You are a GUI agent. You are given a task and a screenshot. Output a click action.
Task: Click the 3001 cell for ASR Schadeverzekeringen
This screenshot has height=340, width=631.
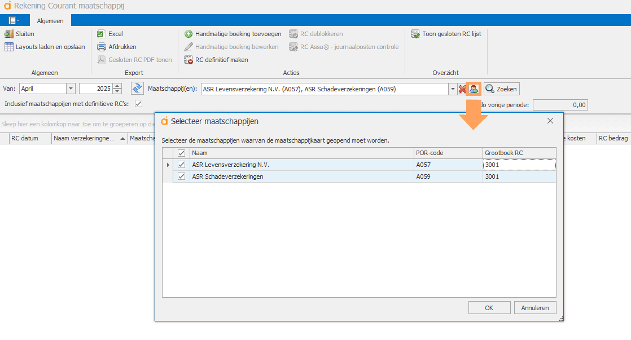point(519,176)
